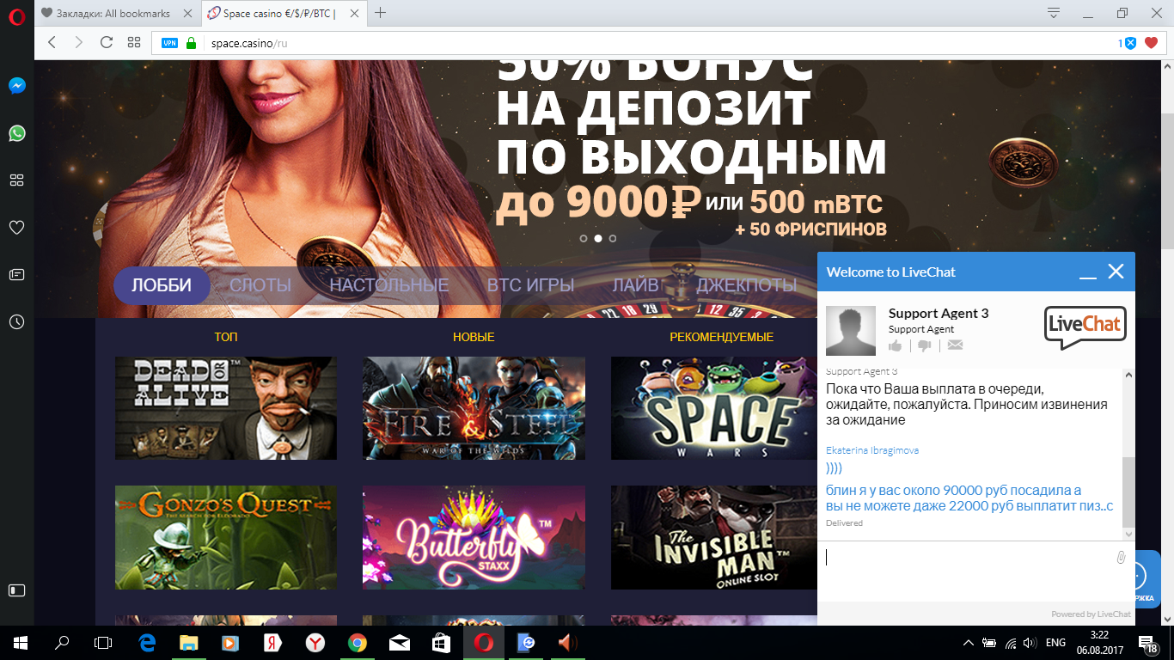The height and width of the screenshot is (660, 1174).
Task: Rate agent with thumbs up
Action: [896, 345]
